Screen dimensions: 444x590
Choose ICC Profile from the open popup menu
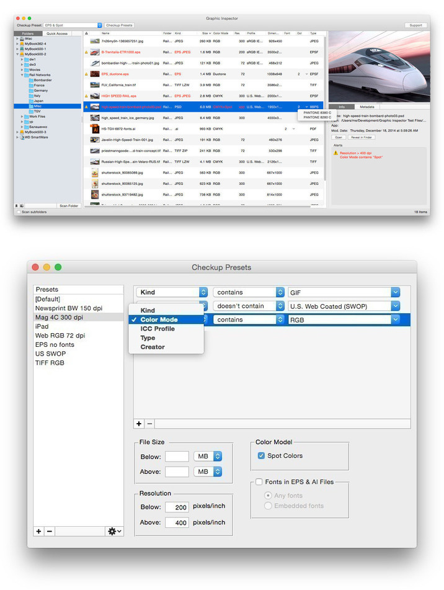[x=158, y=329]
